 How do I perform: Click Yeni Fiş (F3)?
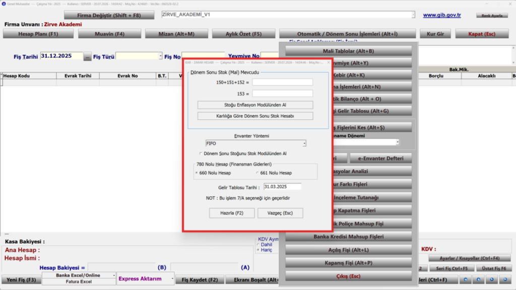point(21,280)
